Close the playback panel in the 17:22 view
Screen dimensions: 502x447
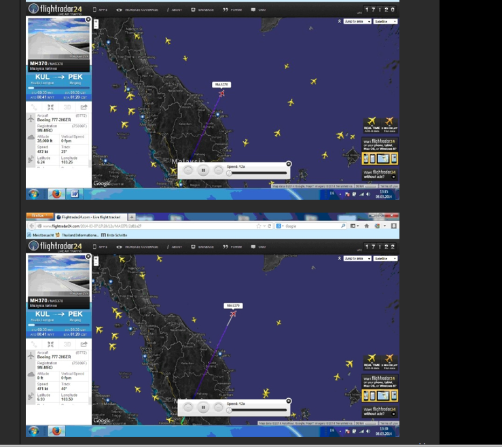pyautogui.click(x=289, y=401)
